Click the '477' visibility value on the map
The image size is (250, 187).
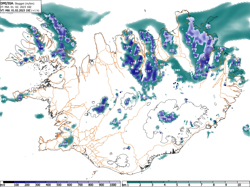146,98
